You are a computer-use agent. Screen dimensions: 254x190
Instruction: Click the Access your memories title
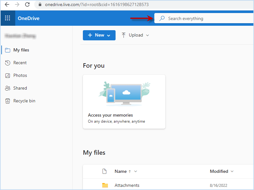pyautogui.click(x=110, y=115)
